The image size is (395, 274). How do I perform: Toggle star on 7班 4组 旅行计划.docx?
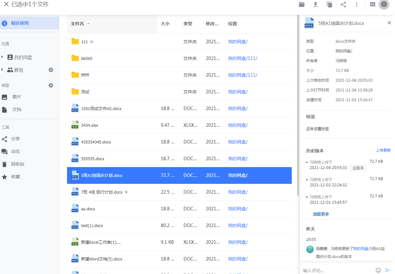(126, 192)
